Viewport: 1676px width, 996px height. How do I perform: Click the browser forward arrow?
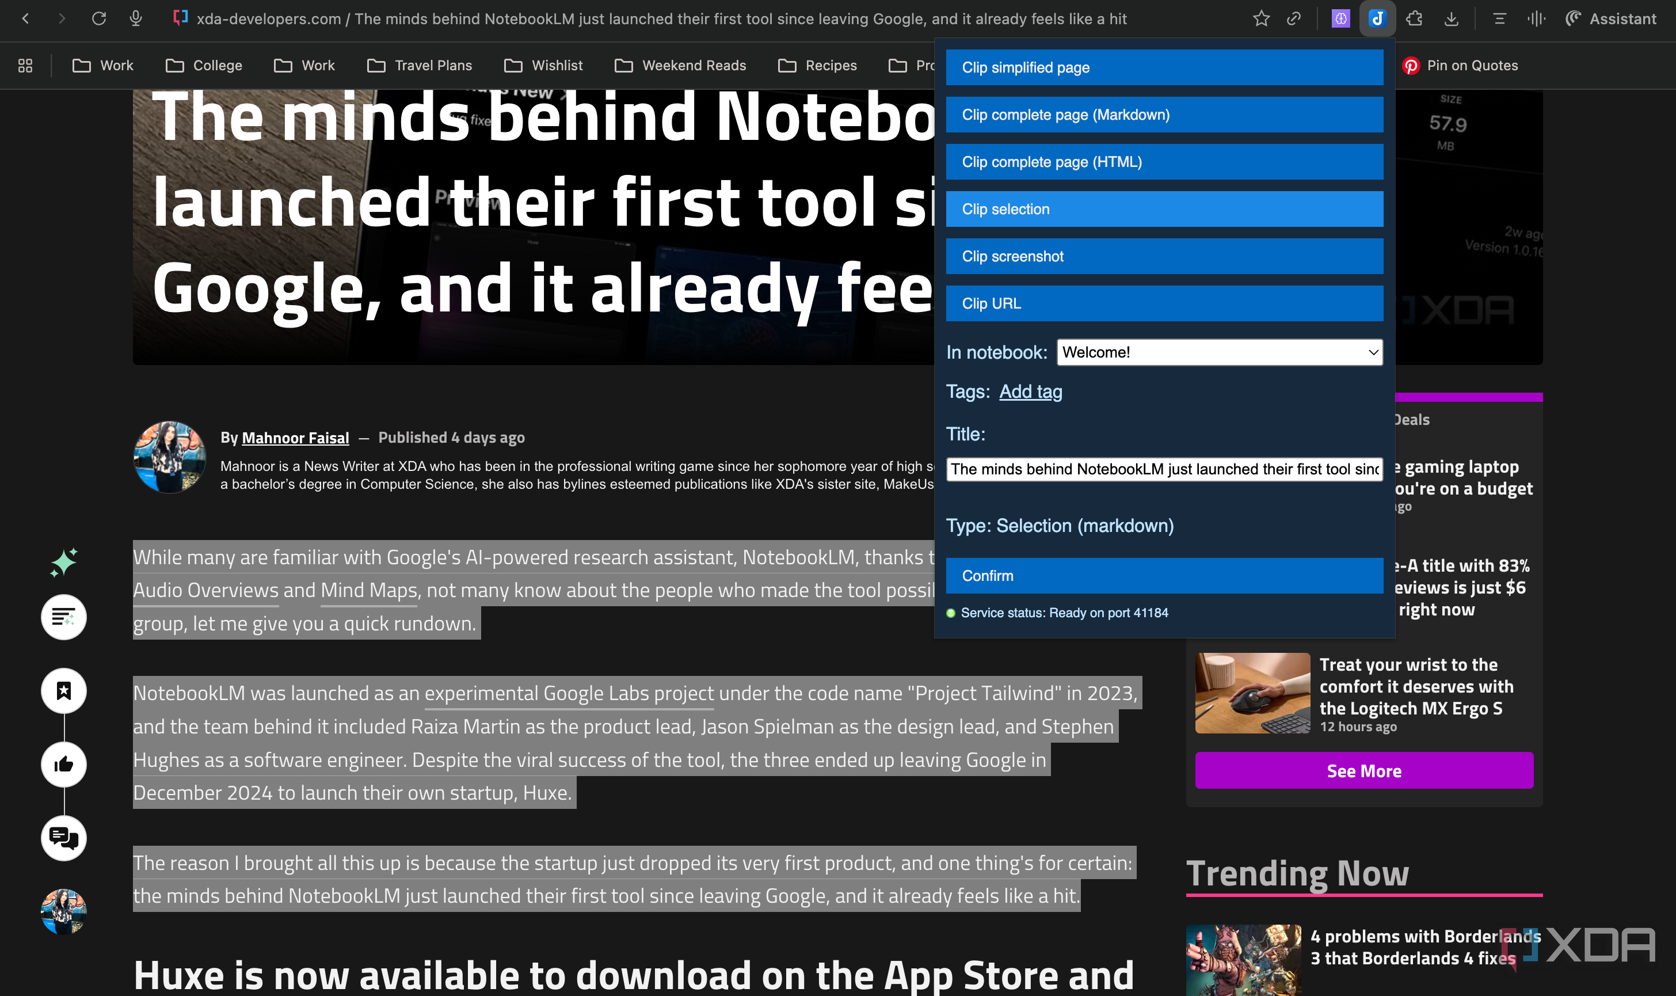(62, 19)
